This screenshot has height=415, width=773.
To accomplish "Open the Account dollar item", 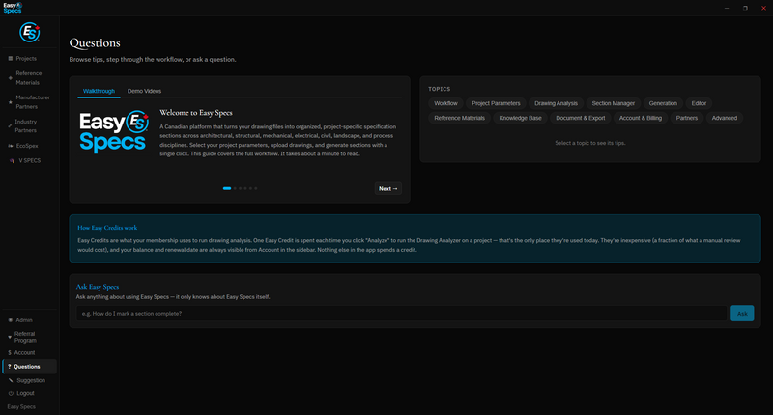I will point(24,353).
